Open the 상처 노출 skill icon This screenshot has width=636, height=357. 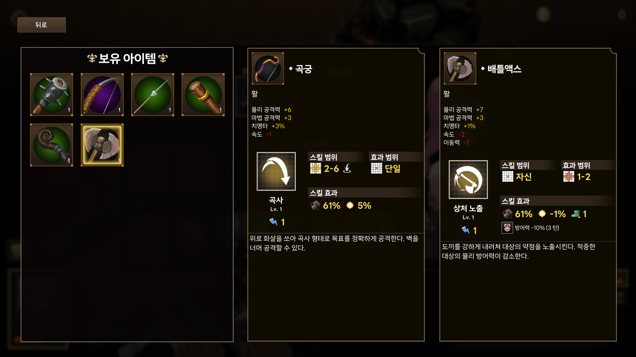[468, 179]
